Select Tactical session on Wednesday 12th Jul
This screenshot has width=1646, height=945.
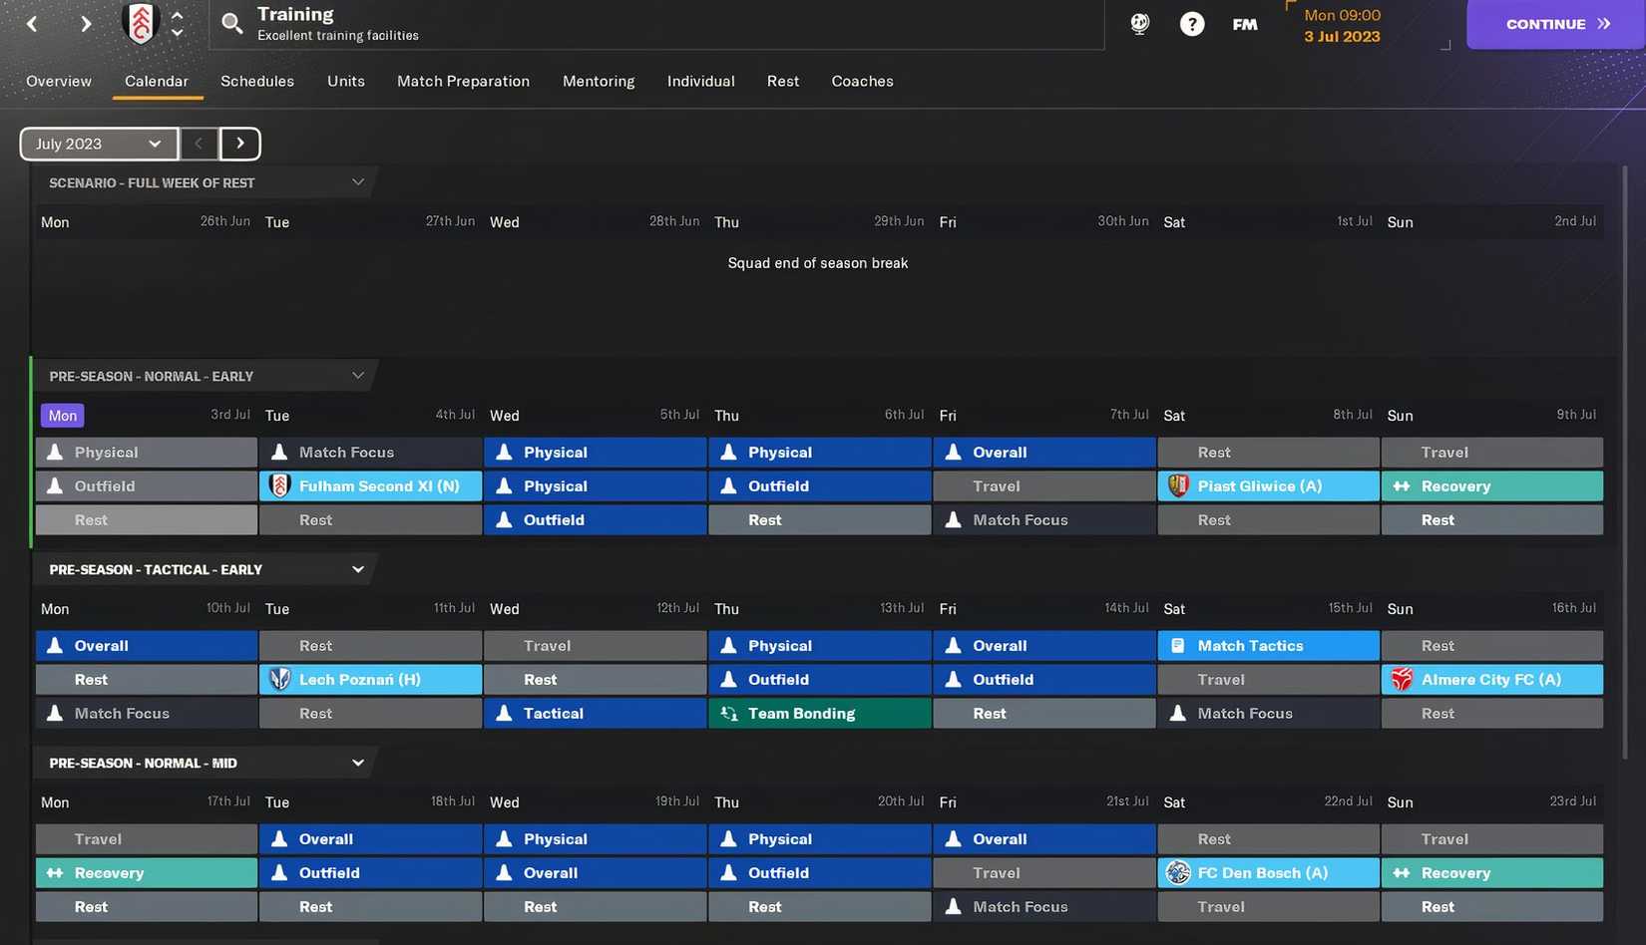pos(596,714)
